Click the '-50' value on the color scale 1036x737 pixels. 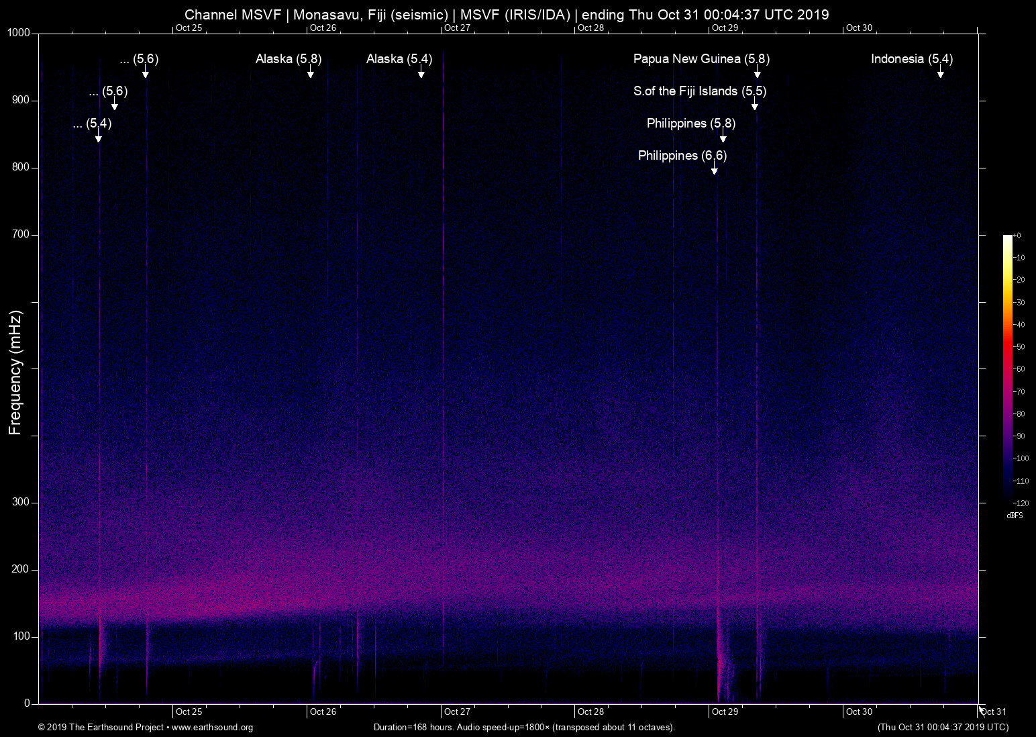click(1019, 347)
